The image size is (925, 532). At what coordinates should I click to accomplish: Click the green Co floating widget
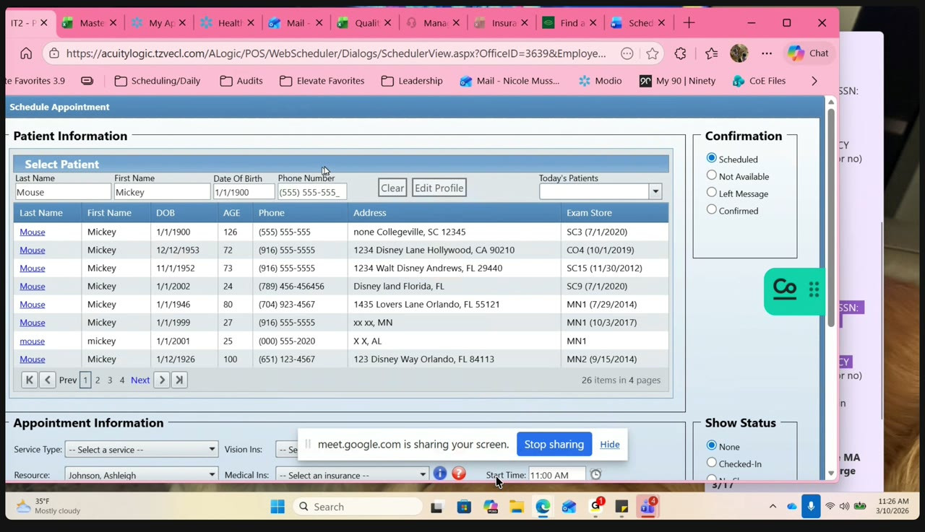[x=793, y=291]
